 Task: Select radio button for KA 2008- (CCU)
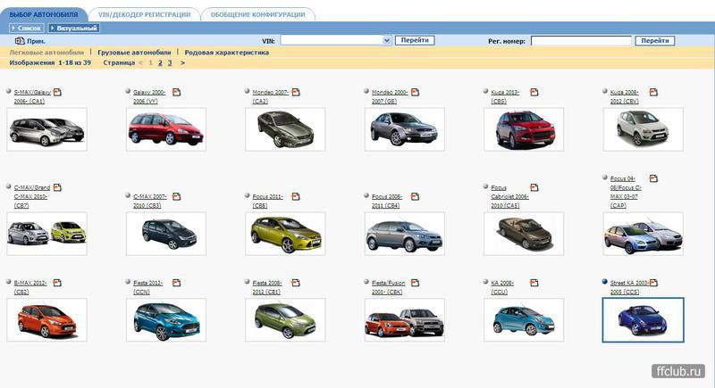pos(485,282)
